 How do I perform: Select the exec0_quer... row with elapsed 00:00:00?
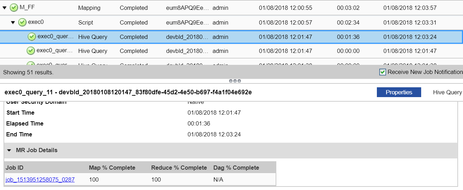[231, 51]
